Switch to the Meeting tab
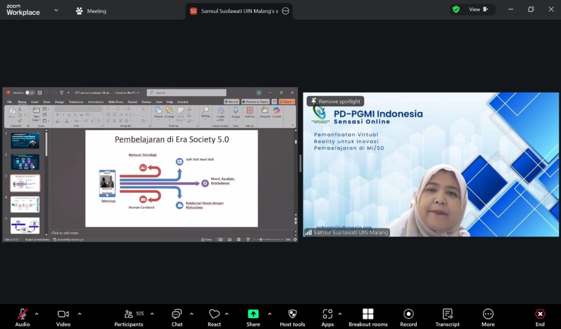Viewport: 561px width, 329px height. tap(91, 11)
